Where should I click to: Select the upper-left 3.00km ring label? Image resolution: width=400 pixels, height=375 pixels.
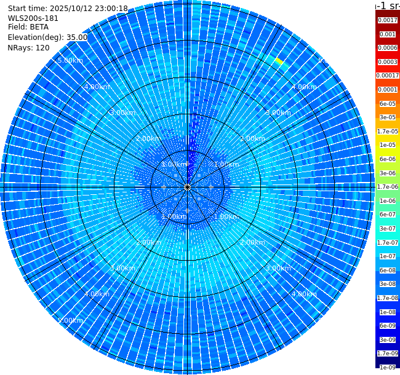122,112
